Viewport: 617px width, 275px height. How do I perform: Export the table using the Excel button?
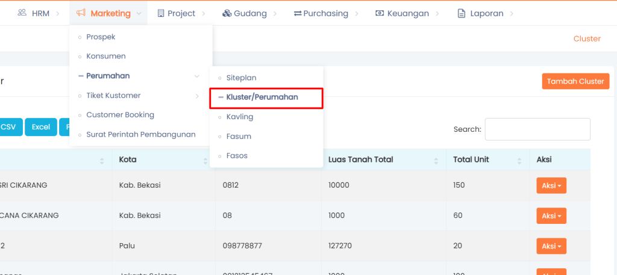(41, 127)
